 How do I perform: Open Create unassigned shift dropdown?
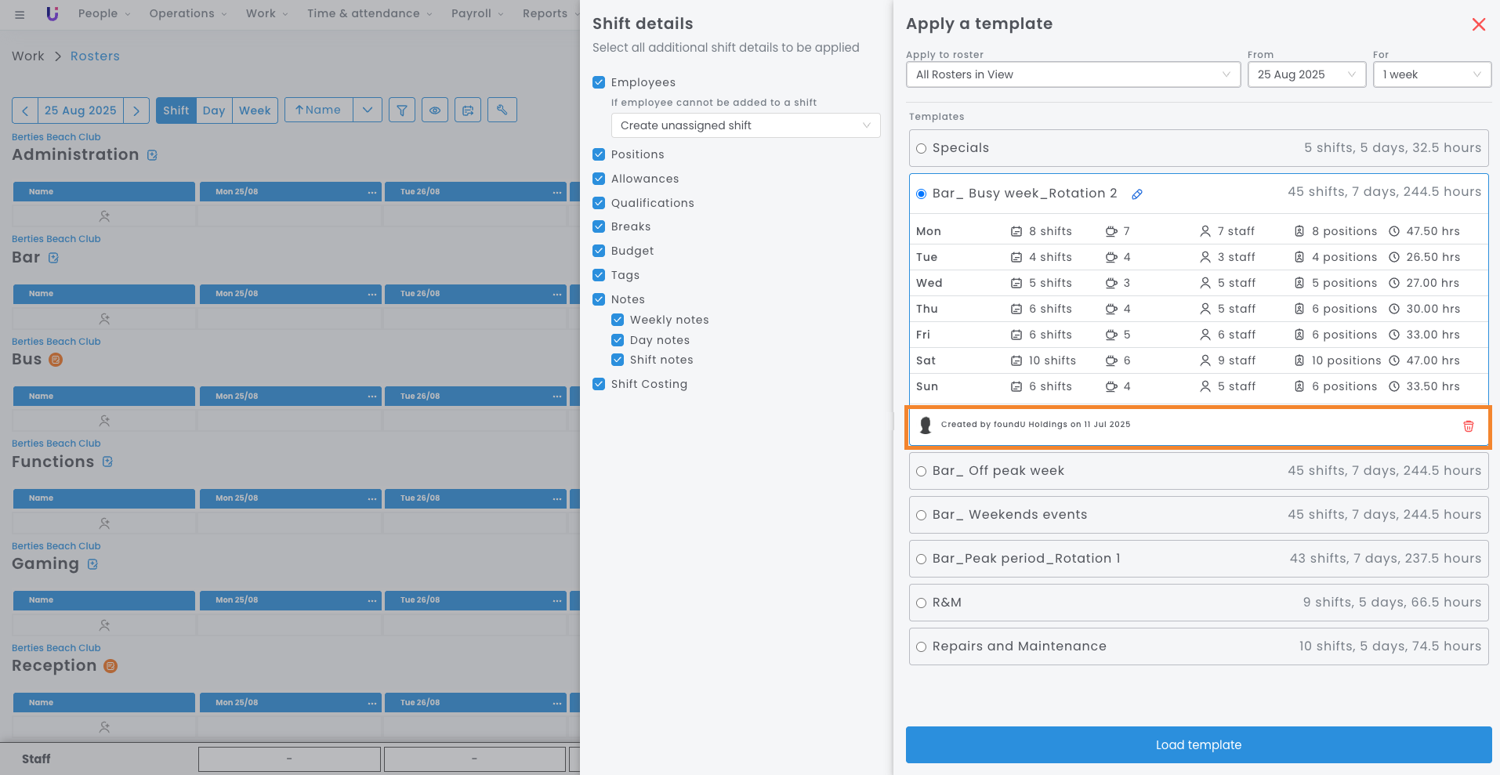pos(745,125)
